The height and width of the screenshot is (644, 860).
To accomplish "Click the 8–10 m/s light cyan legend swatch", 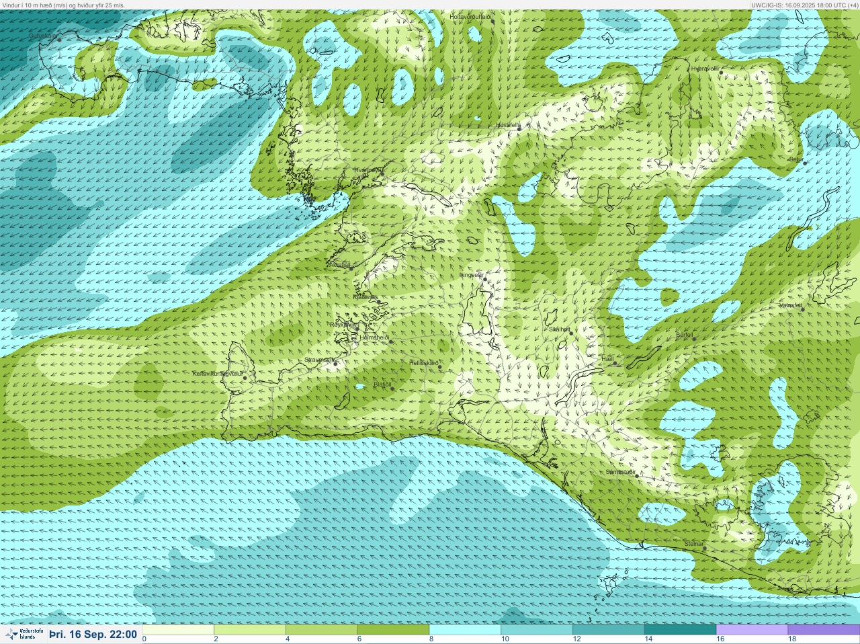I will coord(465,630).
